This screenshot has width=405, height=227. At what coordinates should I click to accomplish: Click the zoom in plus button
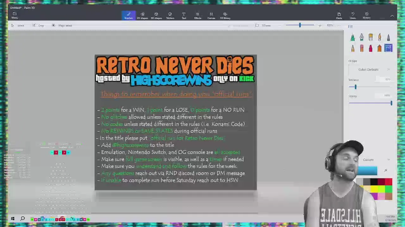pos(320,26)
